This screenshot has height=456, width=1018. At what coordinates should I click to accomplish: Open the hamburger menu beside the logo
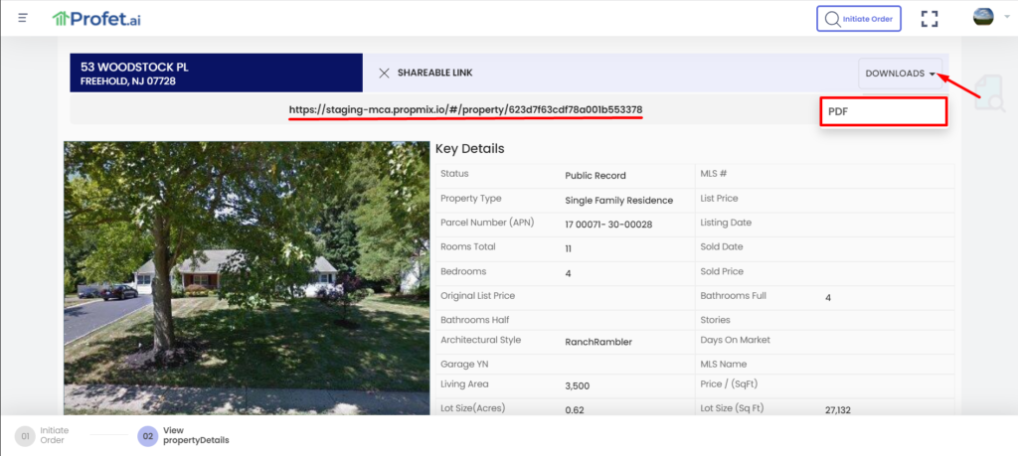[23, 18]
